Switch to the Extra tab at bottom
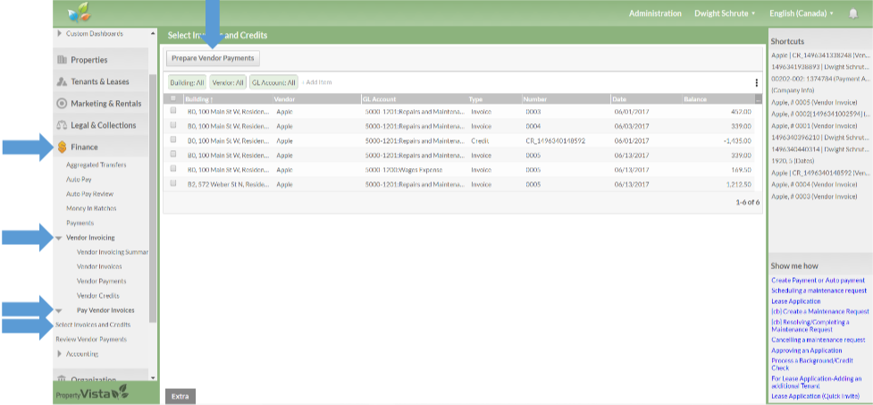 pyautogui.click(x=180, y=396)
